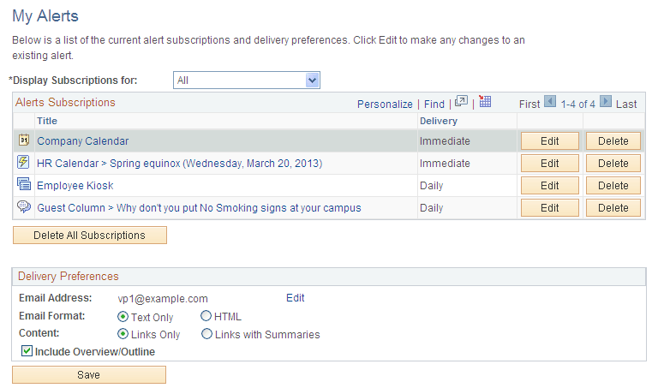The height and width of the screenshot is (388, 652).
Task: Select the HTML email format option
Action: (206, 317)
